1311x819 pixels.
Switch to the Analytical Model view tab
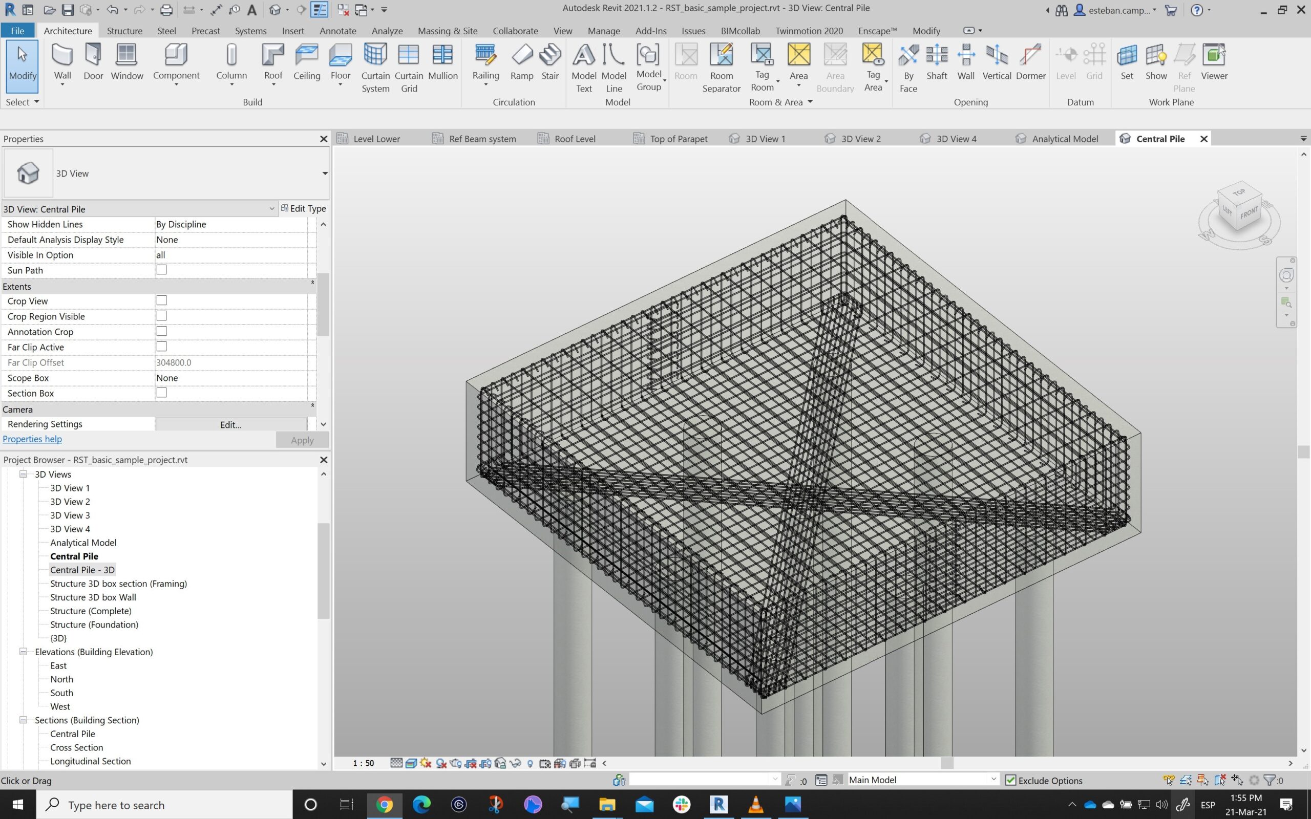point(1065,139)
